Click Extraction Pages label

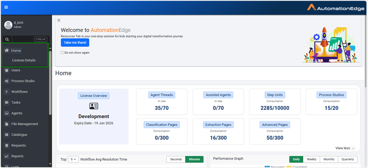(x=218, y=125)
